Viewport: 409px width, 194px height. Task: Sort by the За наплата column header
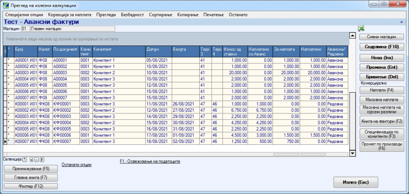(286, 51)
